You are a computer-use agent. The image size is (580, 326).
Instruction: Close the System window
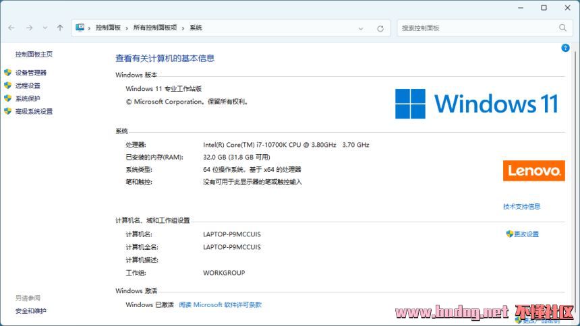567,8
